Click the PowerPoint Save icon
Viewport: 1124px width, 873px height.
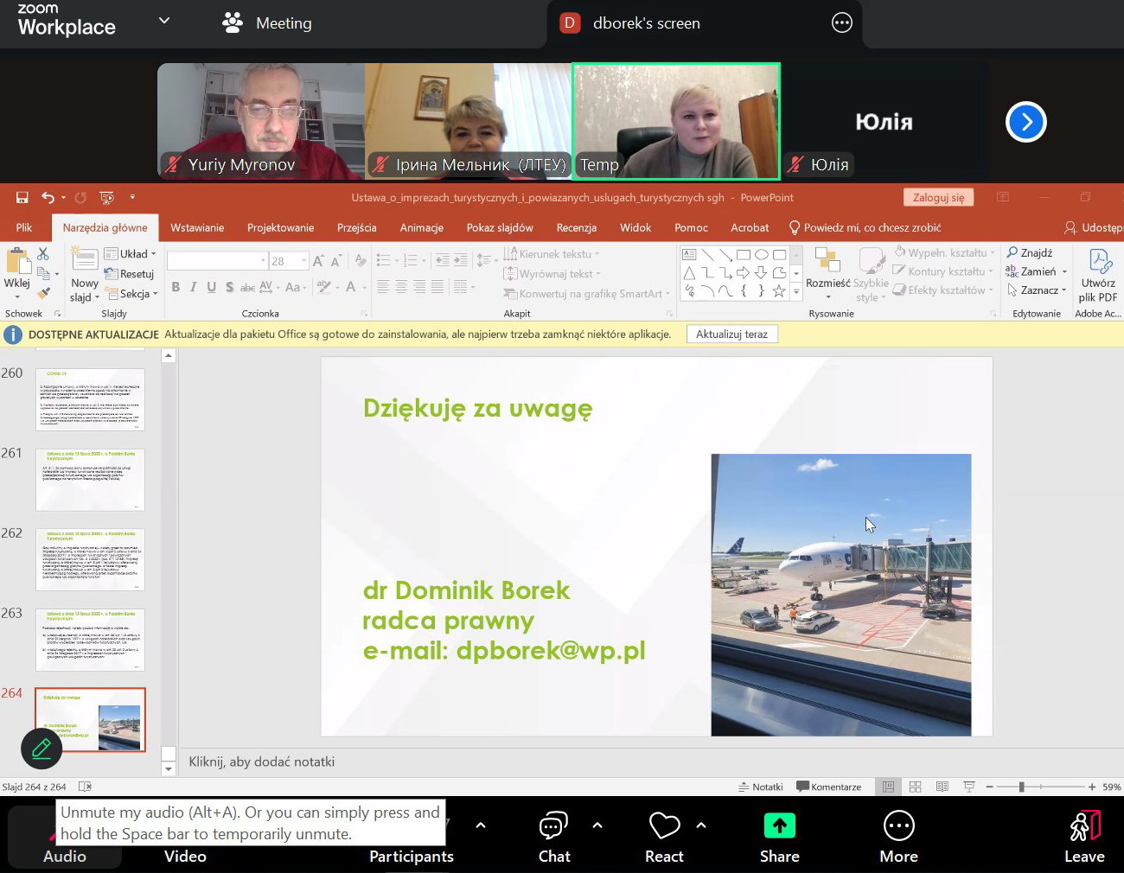22,198
